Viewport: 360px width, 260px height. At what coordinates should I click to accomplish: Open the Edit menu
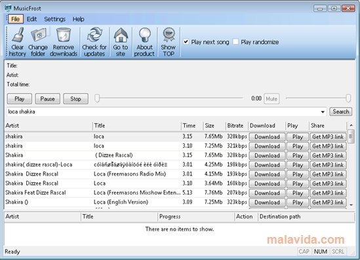point(31,19)
